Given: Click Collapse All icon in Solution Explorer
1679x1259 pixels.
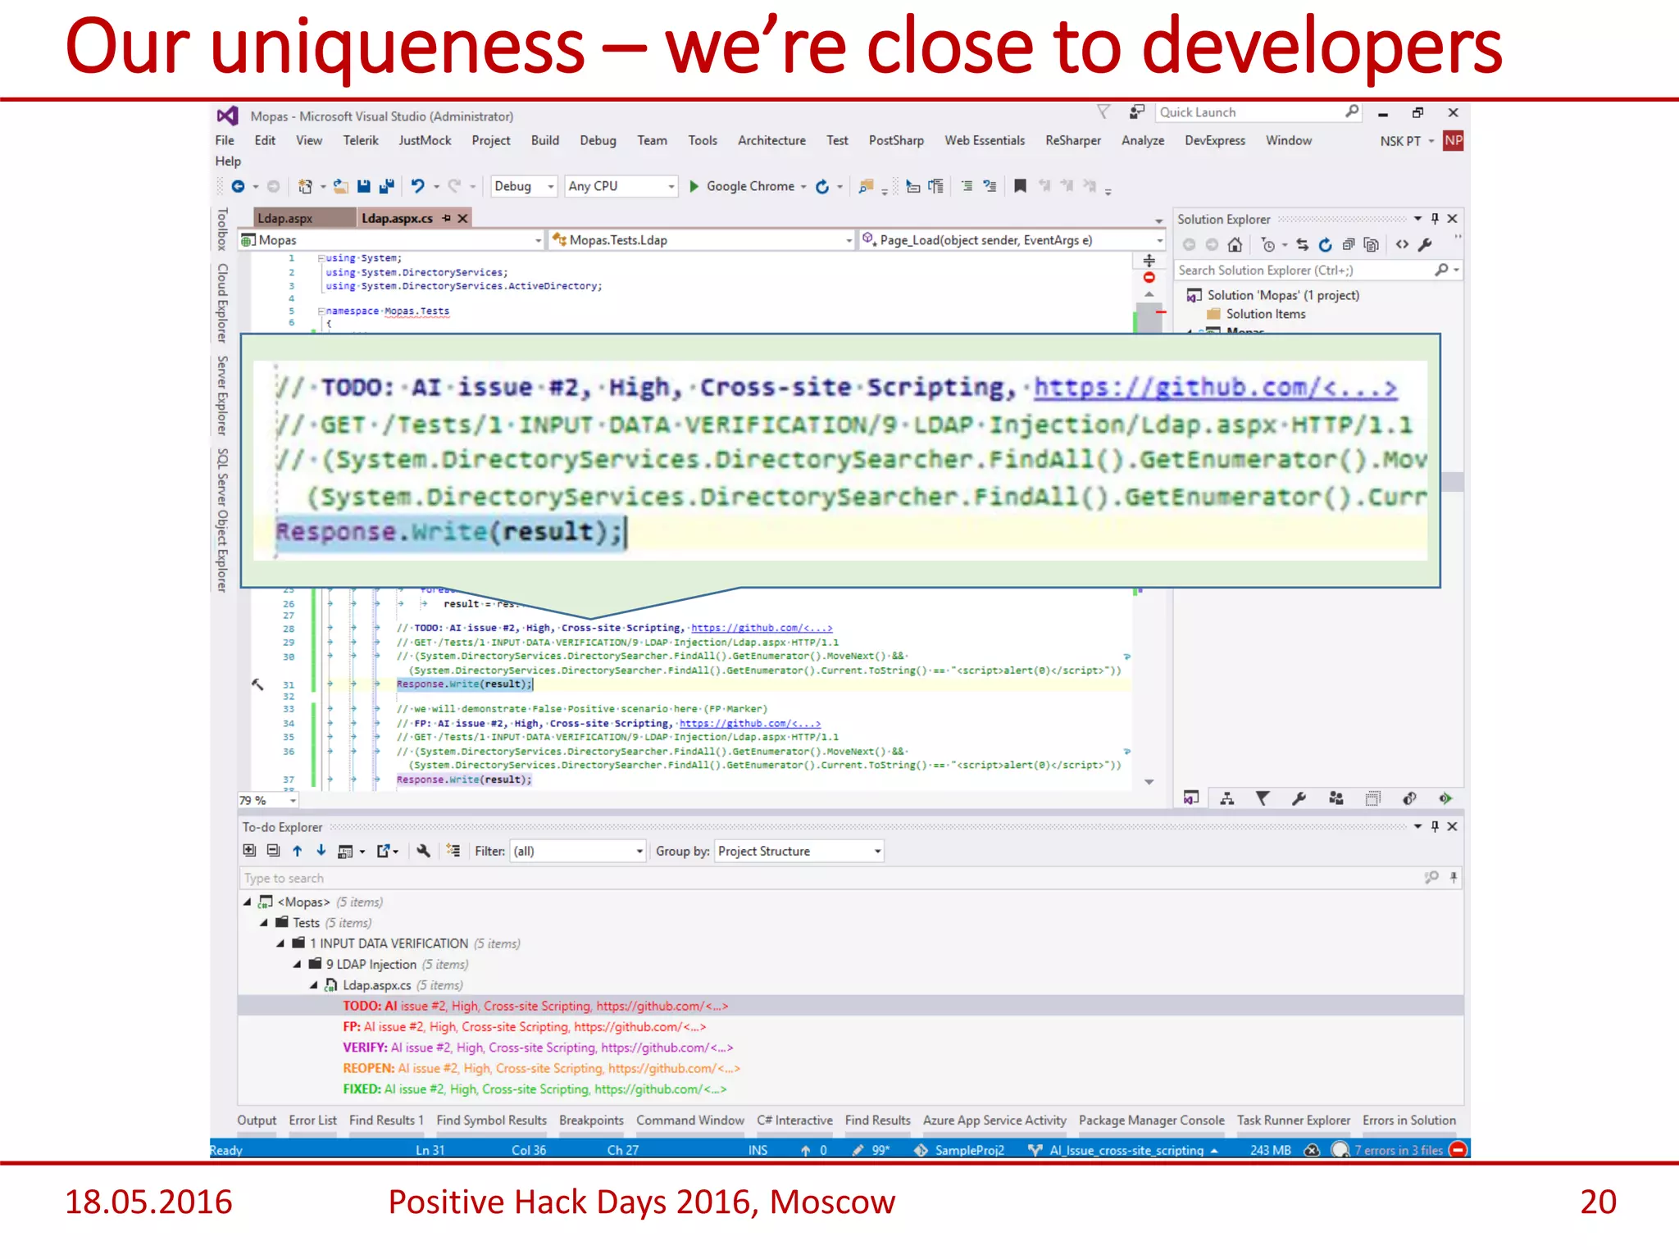Looking at the screenshot, I should [1349, 245].
